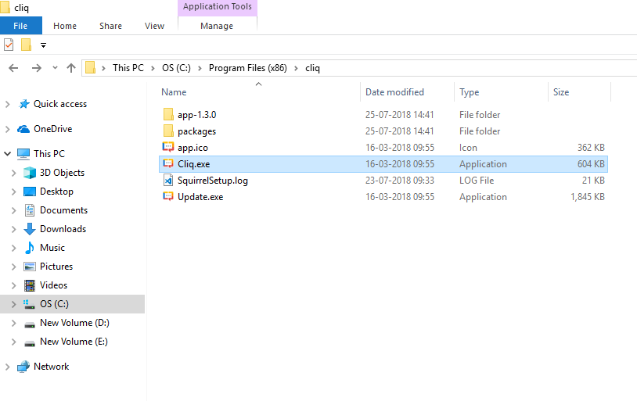
Task: Click the 604 KB size cell
Action: click(x=591, y=164)
